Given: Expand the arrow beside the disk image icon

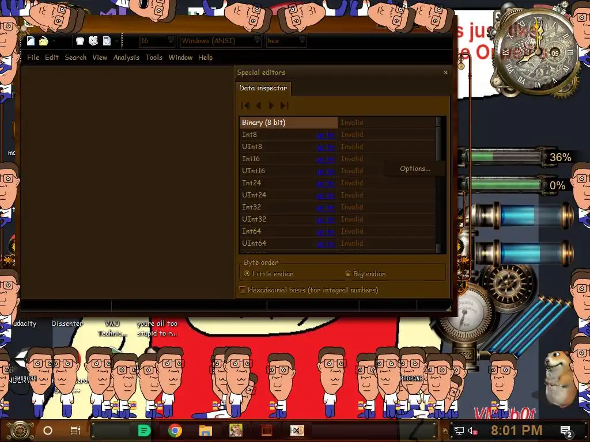Looking at the screenshot, I should 116,41.
